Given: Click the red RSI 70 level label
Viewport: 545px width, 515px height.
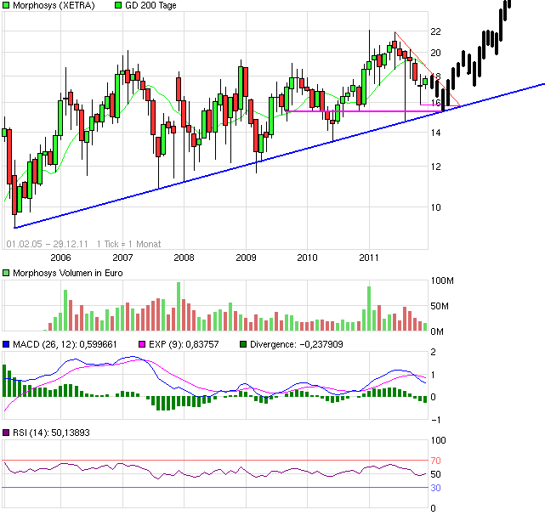Looking at the screenshot, I should click(x=435, y=461).
